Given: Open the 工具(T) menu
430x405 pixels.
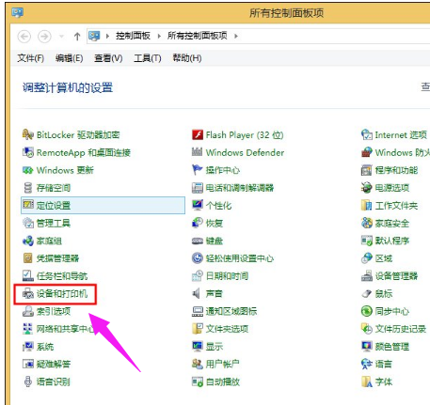Looking at the screenshot, I should click(x=148, y=58).
